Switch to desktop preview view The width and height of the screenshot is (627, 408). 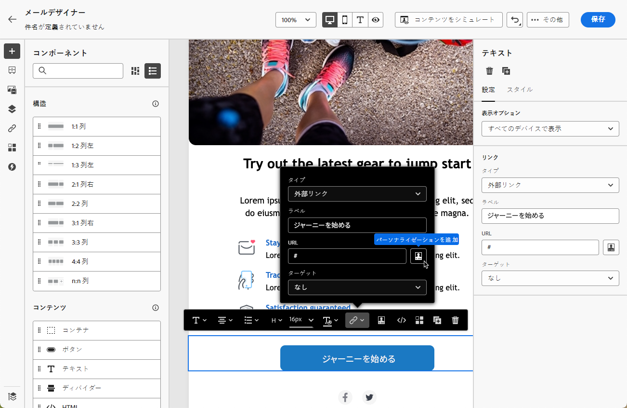[x=330, y=20]
